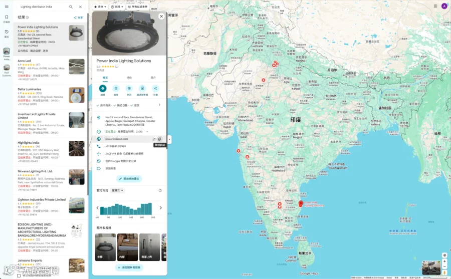Expand the opening hours dropdown
This screenshot has width=451, height=279.
coord(147,131)
